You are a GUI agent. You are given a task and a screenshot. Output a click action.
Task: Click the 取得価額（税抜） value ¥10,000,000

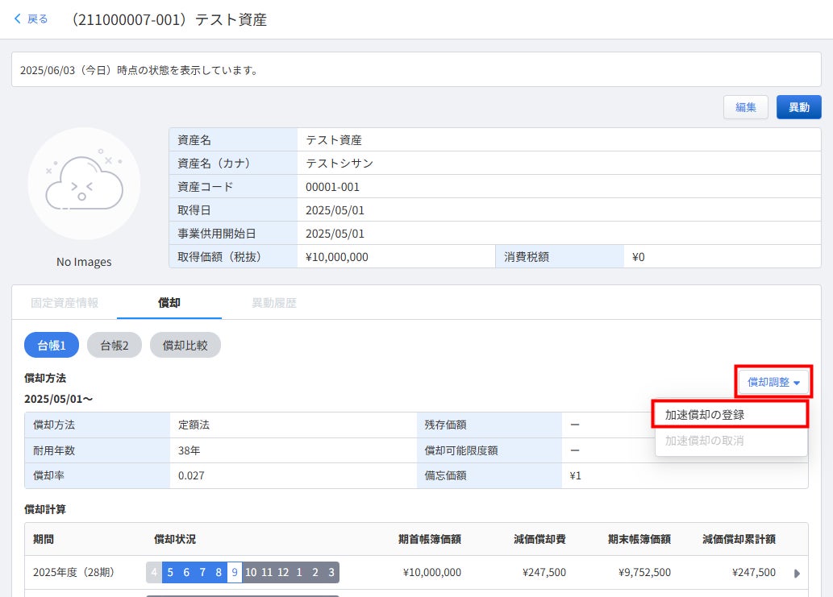click(337, 257)
